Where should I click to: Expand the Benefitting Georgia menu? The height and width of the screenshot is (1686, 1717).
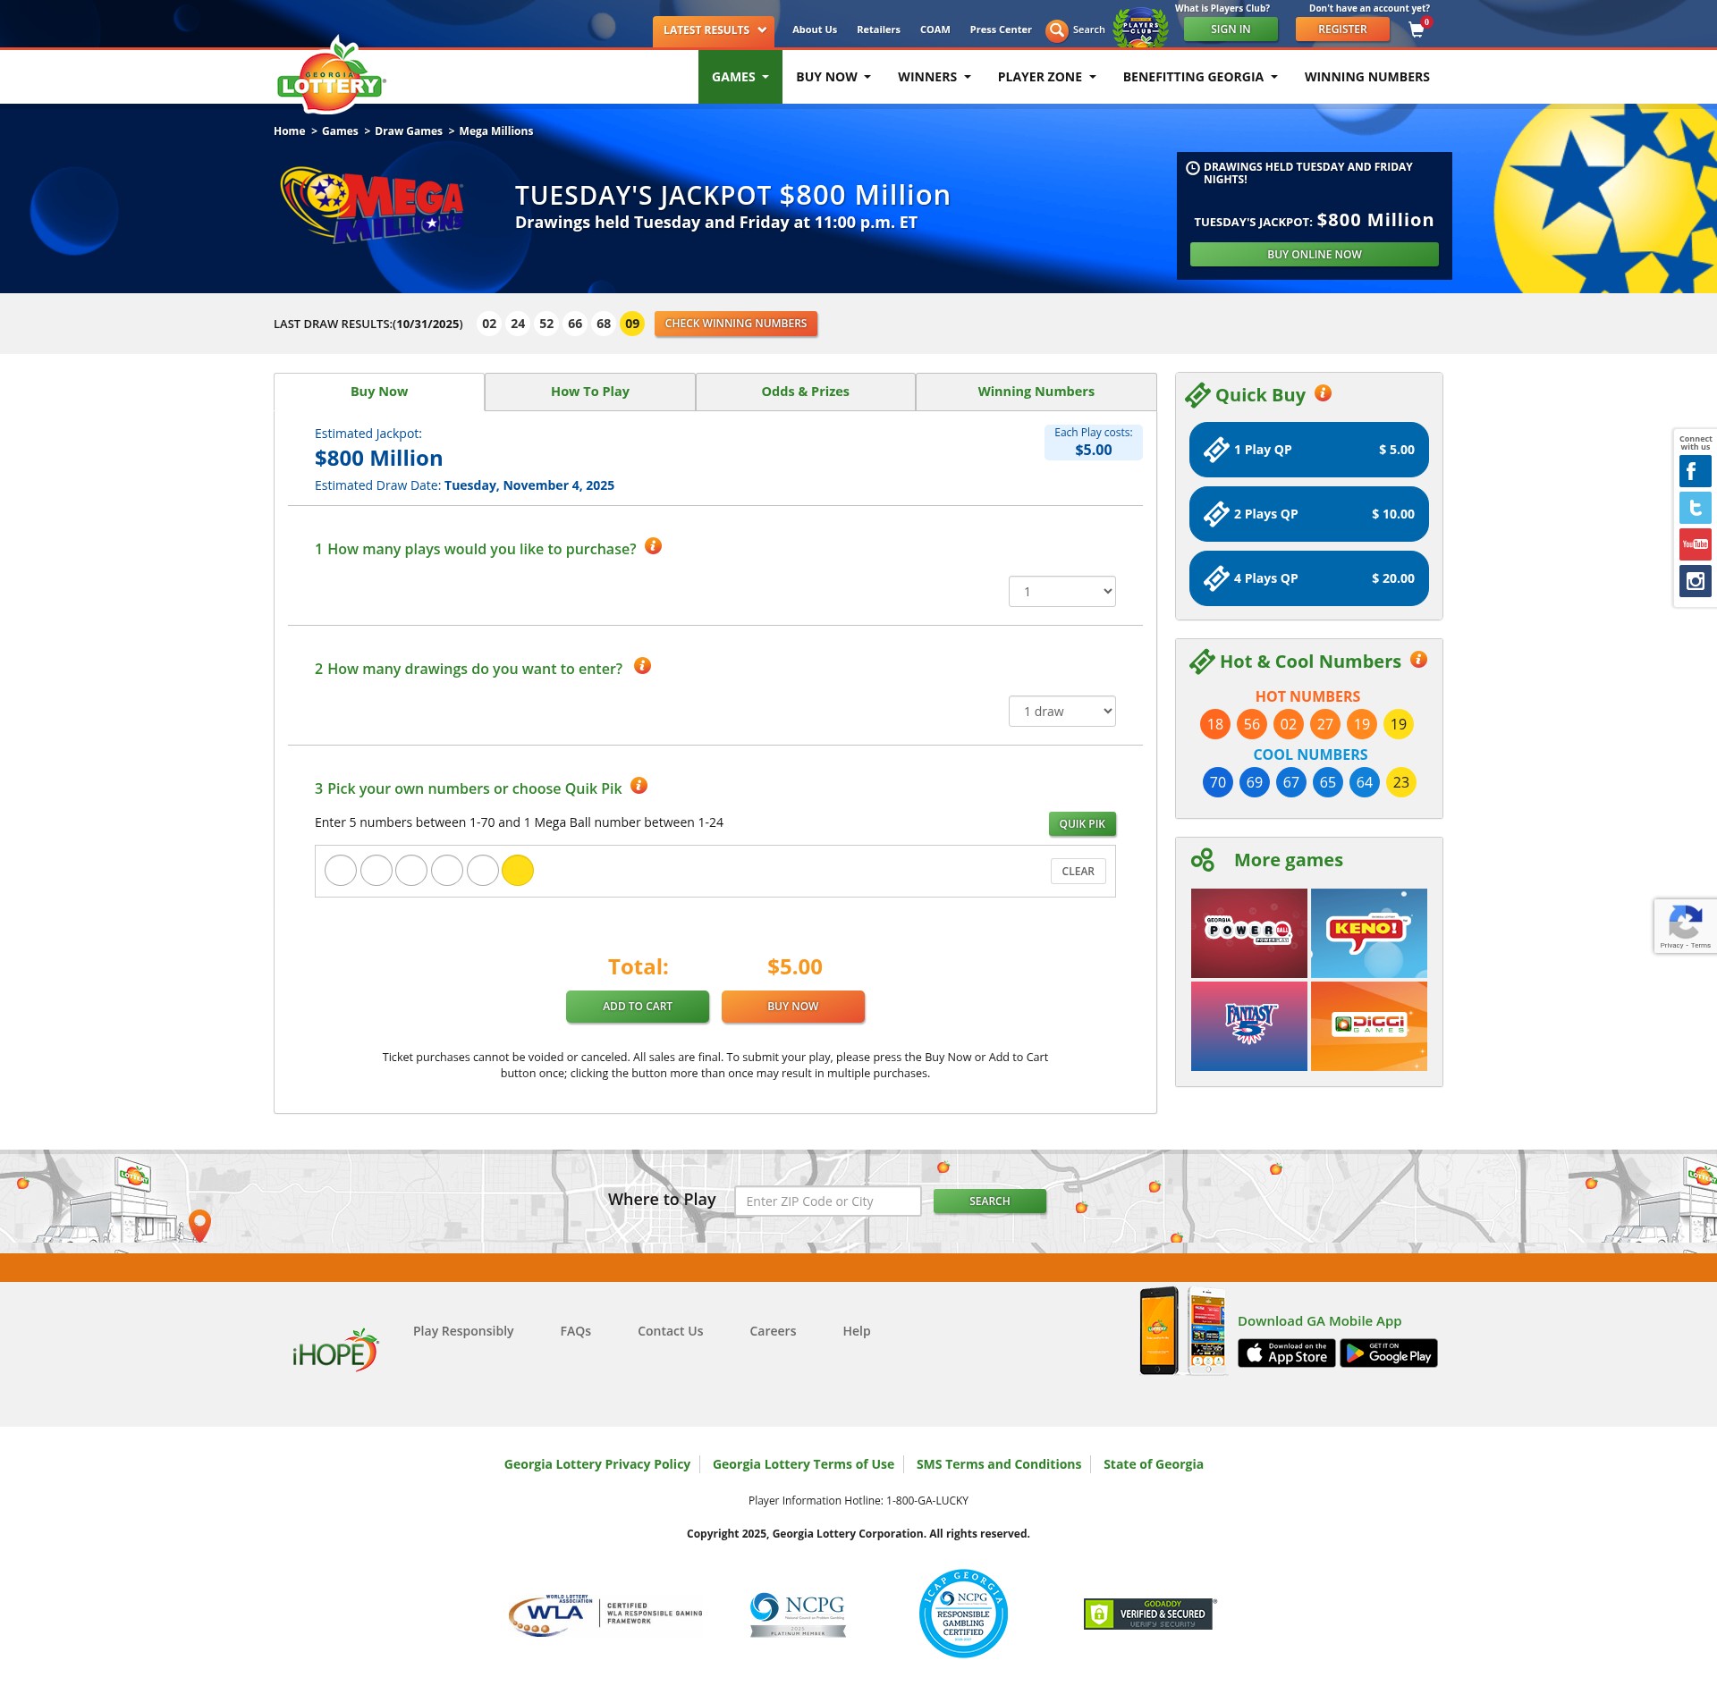pos(1200,77)
